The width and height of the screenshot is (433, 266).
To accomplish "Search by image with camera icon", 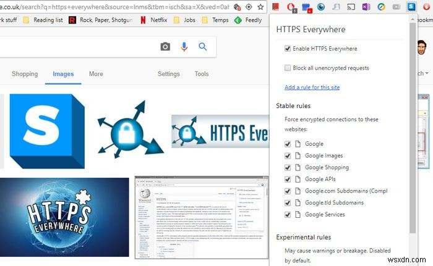I will click(x=165, y=46).
